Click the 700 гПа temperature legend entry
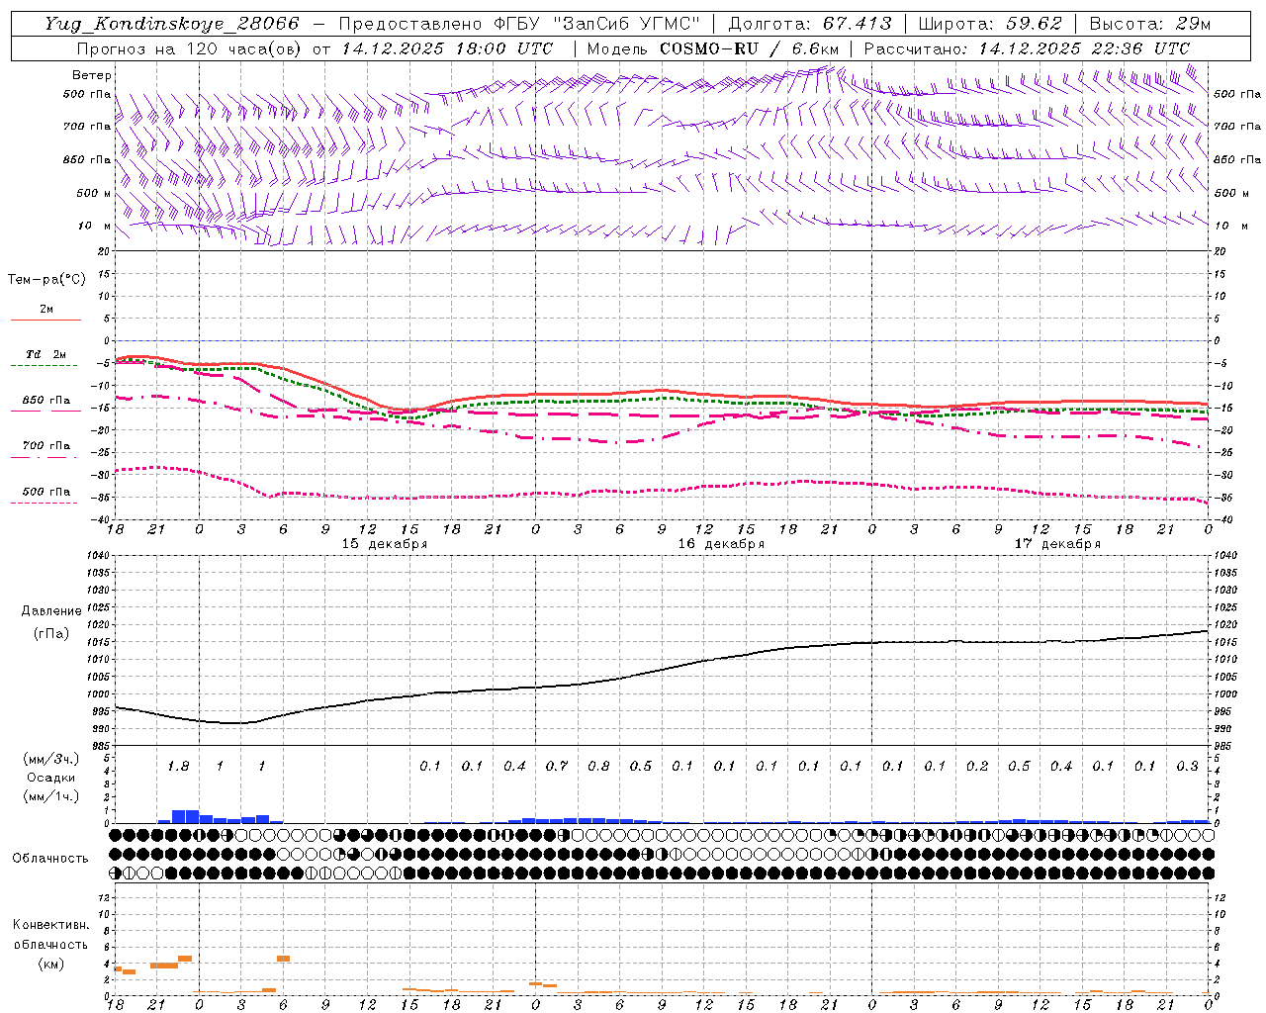 coord(45,445)
